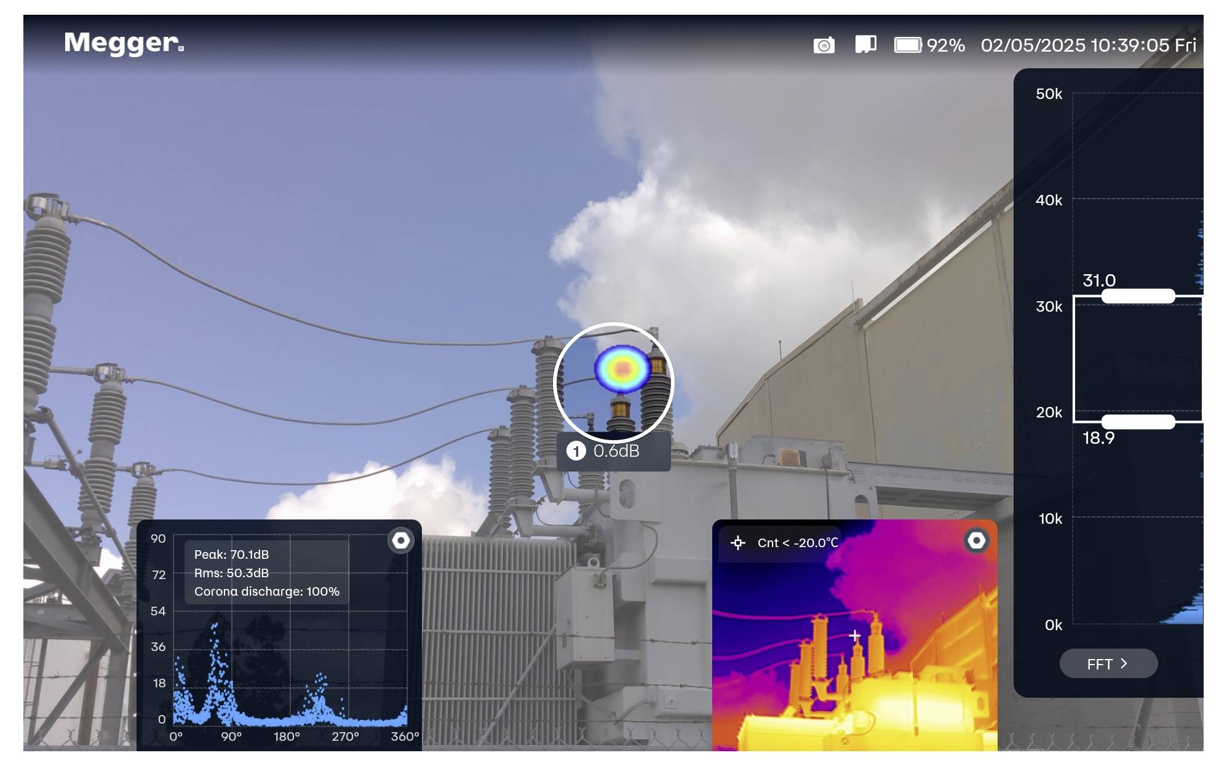Image resolution: width=1227 pixels, height=766 pixels.
Task: Select the crosshair spot tool on thermal panel
Action: pyautogui.click(x=737, y=542)
